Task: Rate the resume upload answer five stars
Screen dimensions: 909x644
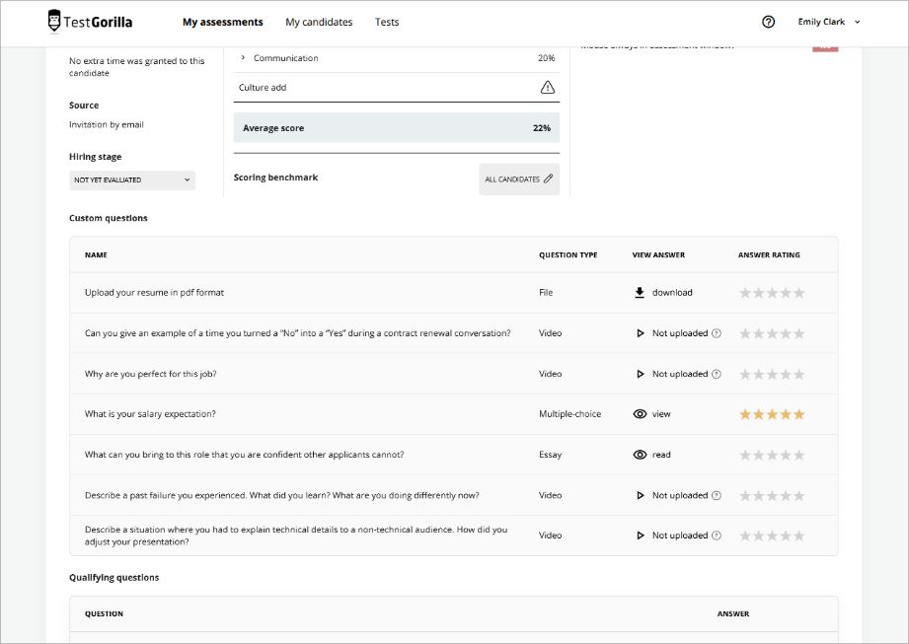Action: coord(799,293)
